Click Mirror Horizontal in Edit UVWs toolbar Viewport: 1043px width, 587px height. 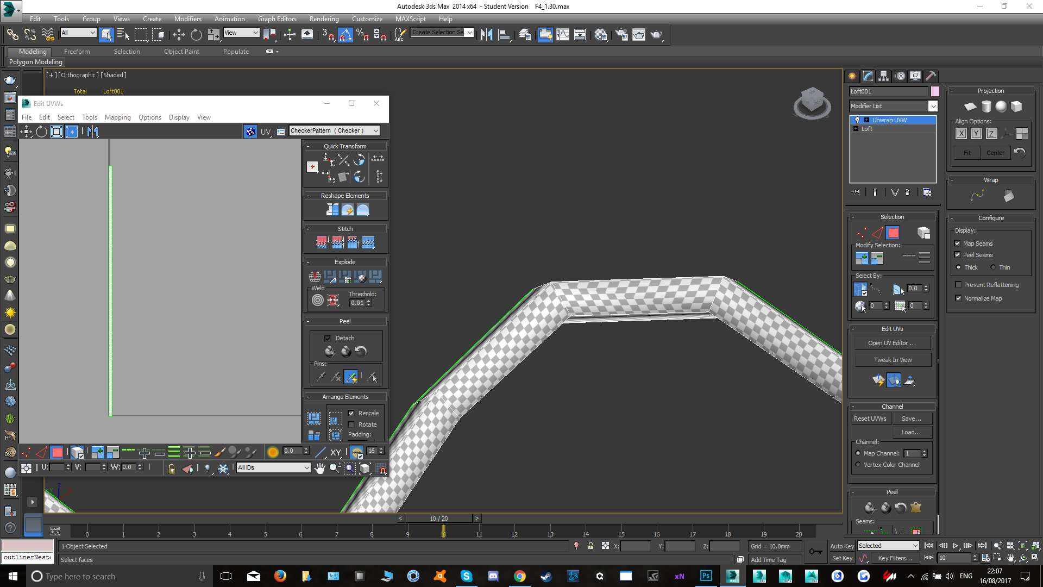[93, 132]
